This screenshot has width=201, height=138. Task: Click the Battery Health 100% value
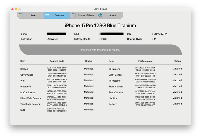(104, 39)
